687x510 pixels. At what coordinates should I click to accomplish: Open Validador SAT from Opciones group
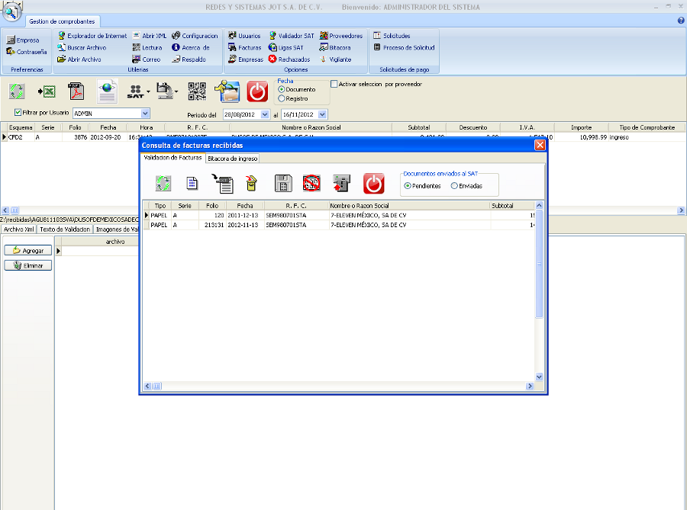290,36
